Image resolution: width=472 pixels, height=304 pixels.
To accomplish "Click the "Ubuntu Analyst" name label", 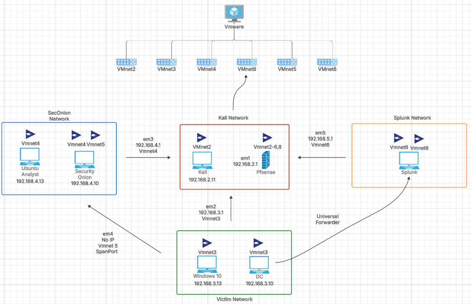I will click(x=29, y=171).
